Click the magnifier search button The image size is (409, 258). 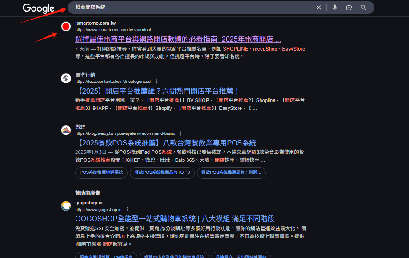click(363, 8)
